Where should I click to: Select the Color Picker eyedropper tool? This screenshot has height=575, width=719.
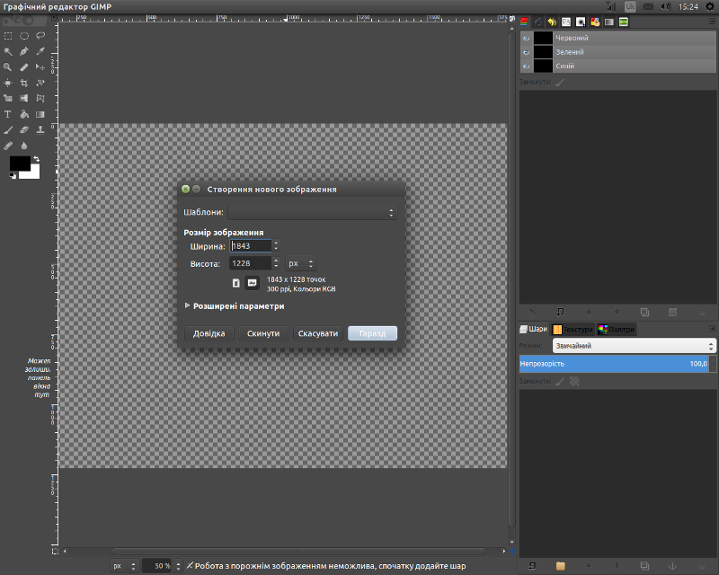click(x=40, y=51)
